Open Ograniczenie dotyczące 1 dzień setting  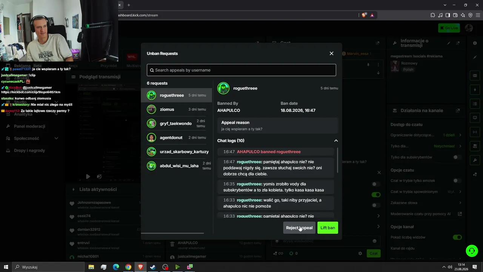[426, 135]
